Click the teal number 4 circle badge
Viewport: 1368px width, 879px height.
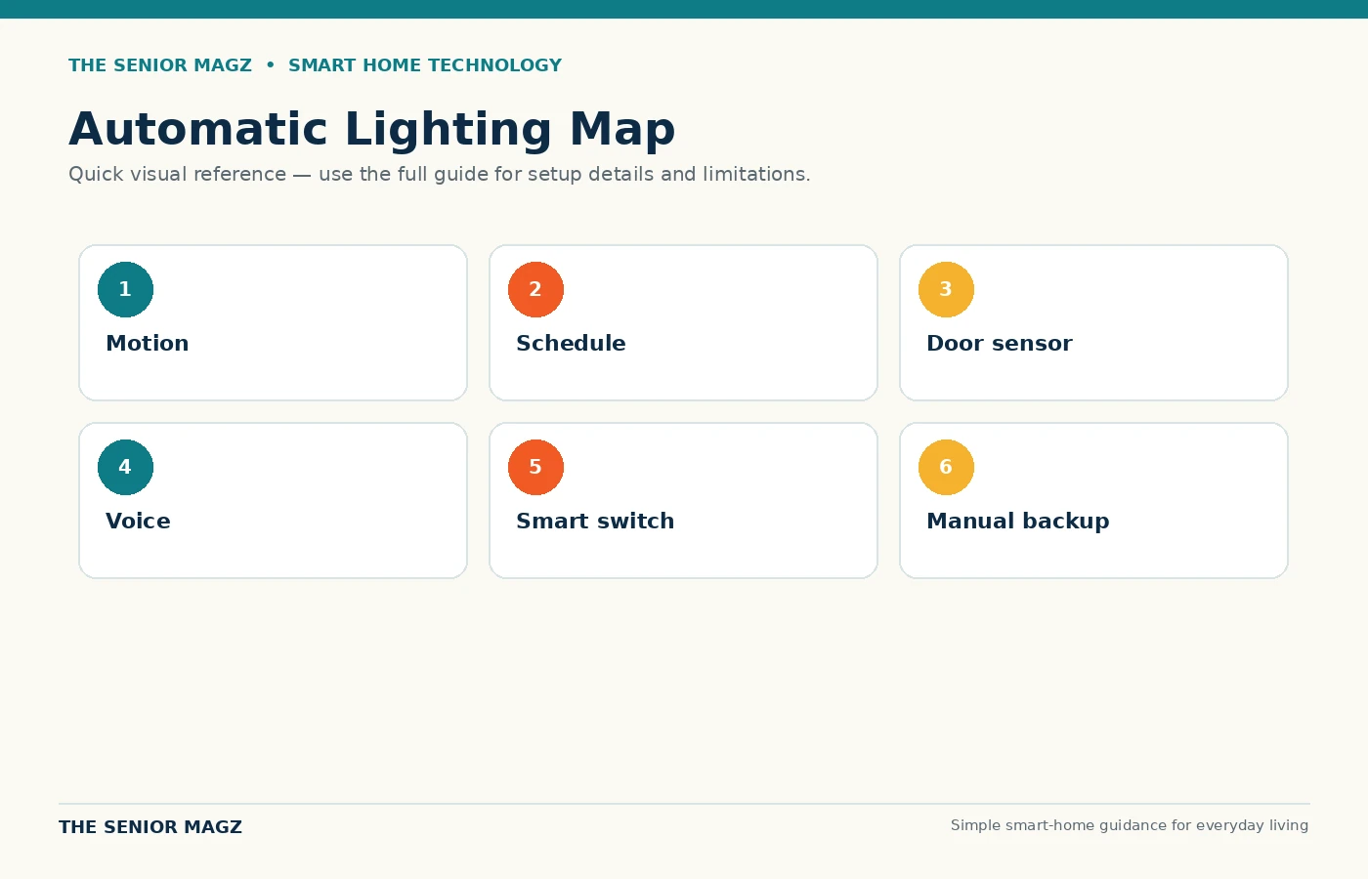(x=125, y=467)
